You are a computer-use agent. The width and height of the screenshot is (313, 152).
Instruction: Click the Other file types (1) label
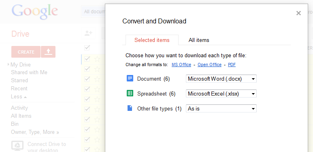tap(159, 109)
